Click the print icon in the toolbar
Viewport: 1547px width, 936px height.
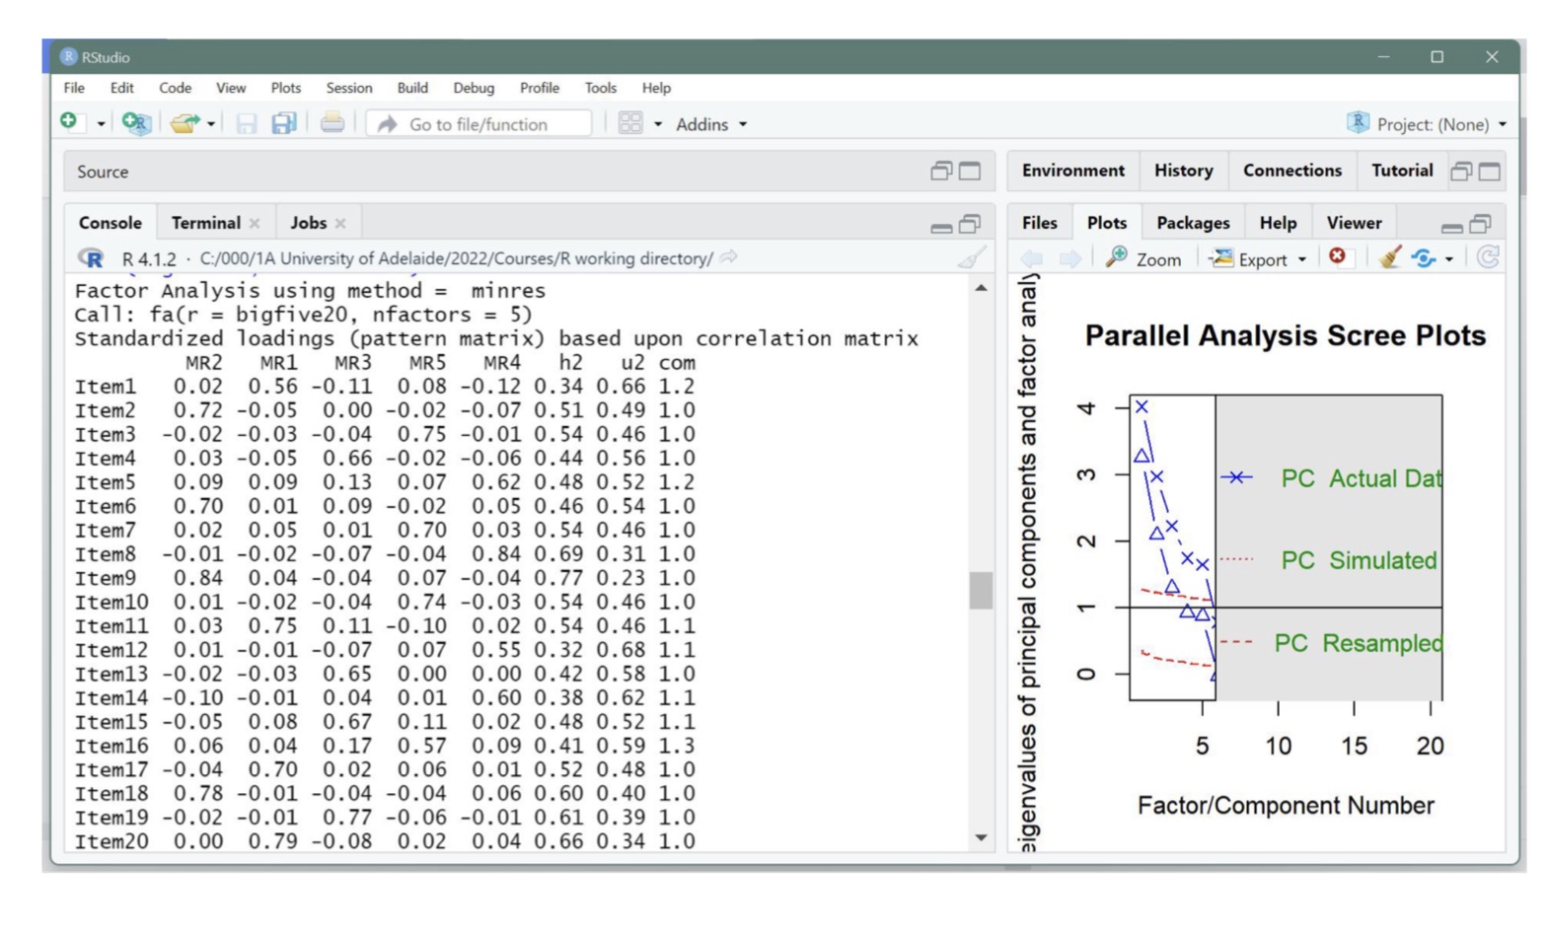coord(332,122)
